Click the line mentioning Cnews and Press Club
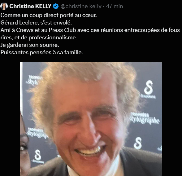The height and width of the screenshot is (176, 182). tap(90, 30)
